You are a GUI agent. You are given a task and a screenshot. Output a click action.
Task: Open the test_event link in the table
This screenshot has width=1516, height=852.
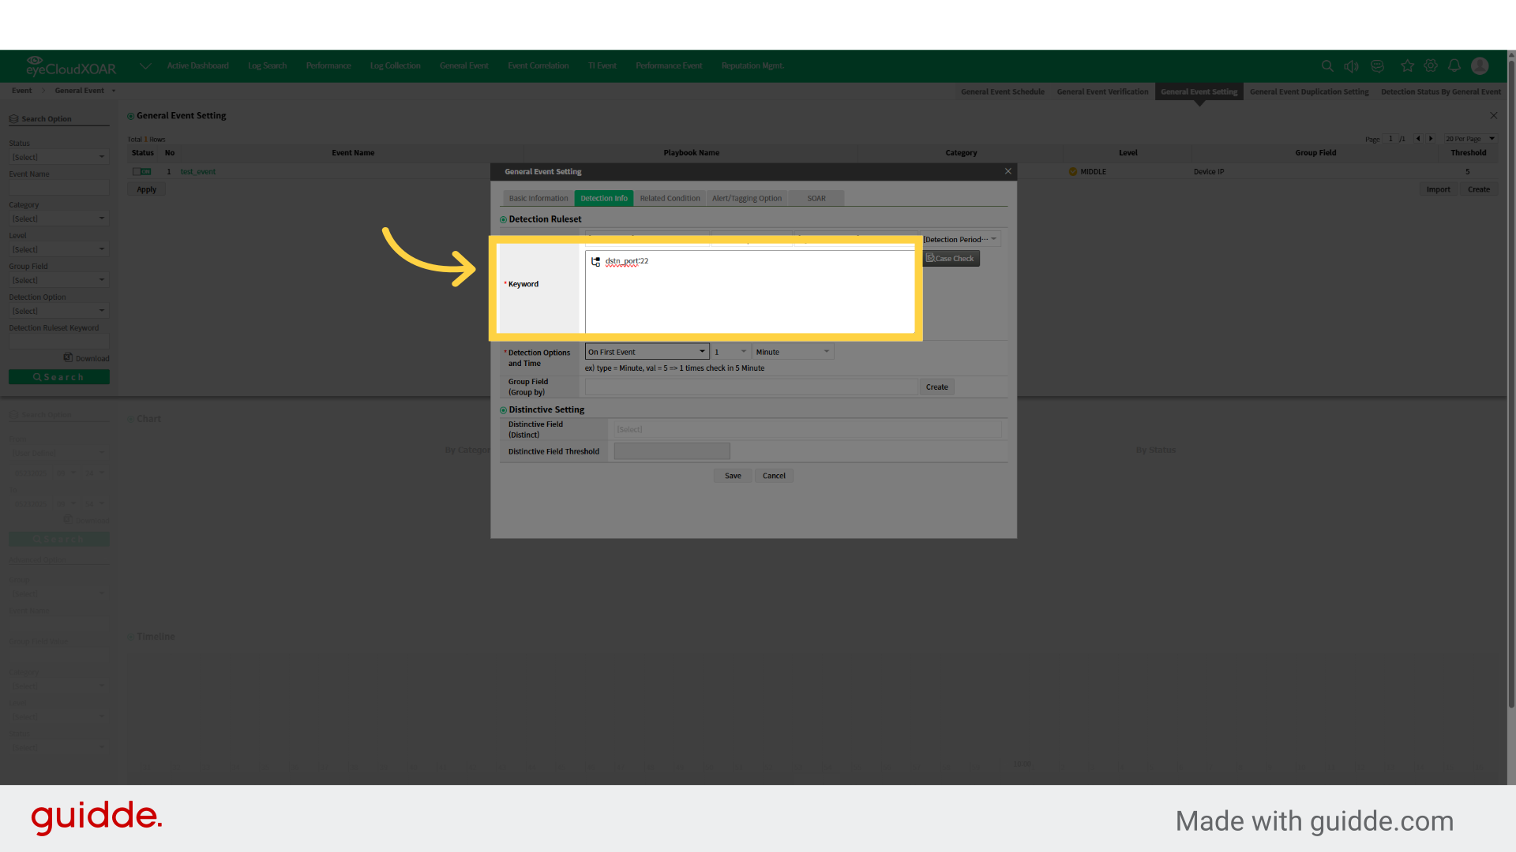pos(198,171)
